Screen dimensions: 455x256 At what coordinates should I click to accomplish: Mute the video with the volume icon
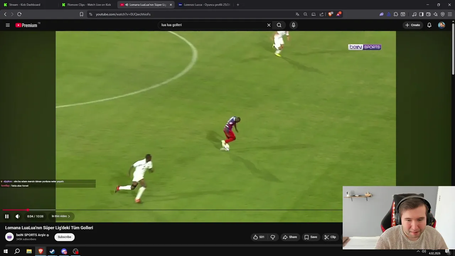[x=17, y=216]
